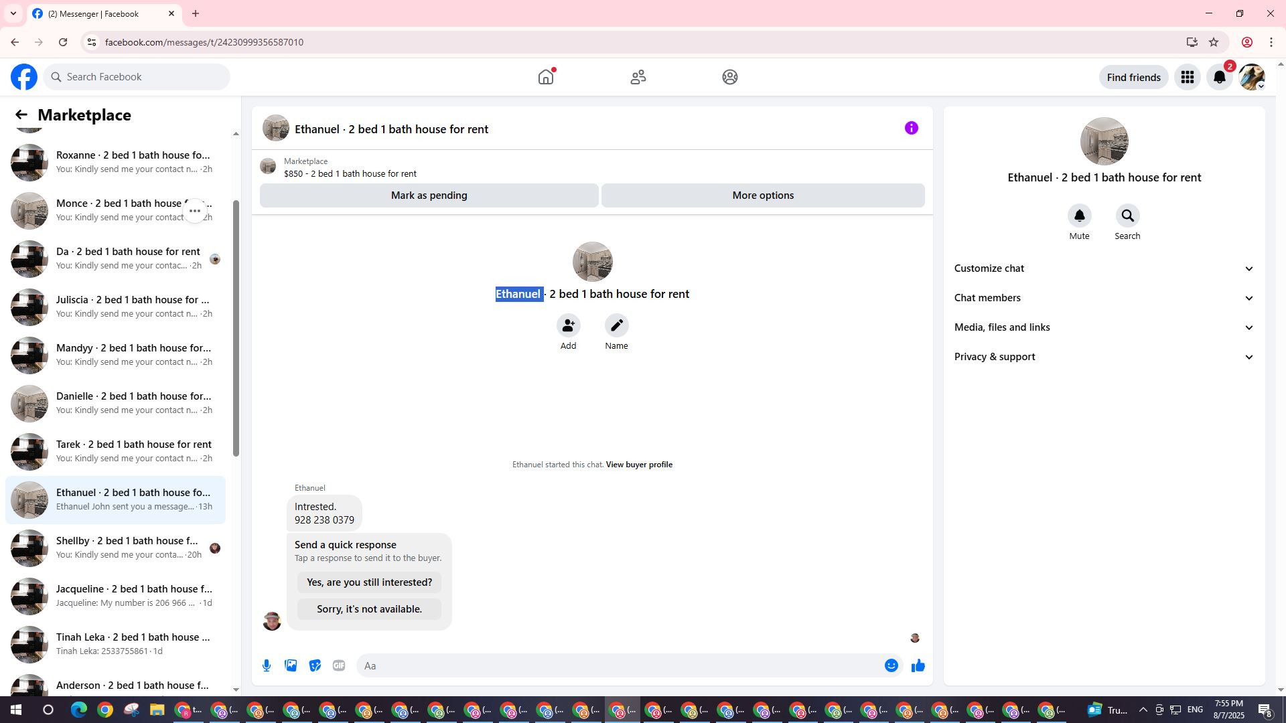
Task: Send a voice clip microphone icon
Action: [267, 665]
